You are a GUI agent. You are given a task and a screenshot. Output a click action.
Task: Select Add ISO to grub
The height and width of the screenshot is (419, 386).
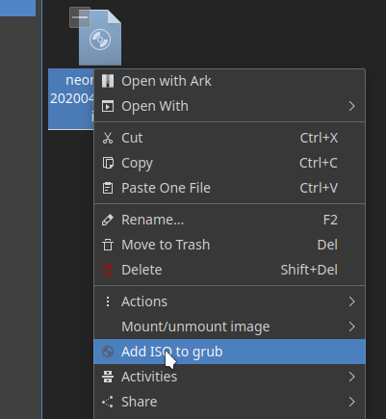[229, 352]
